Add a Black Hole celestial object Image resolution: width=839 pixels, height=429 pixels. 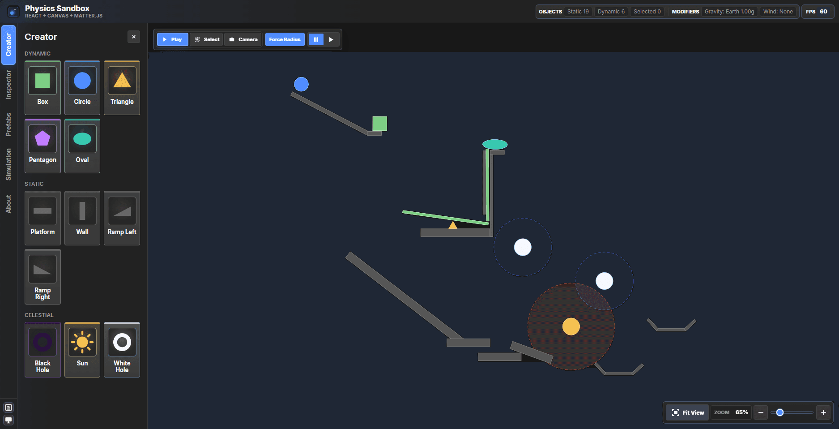[x=43, y=350]
